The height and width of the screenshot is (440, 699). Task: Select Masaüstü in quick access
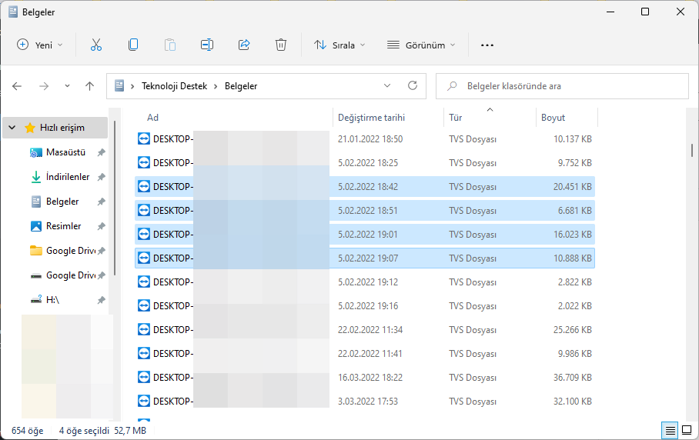tap(65, 152)
